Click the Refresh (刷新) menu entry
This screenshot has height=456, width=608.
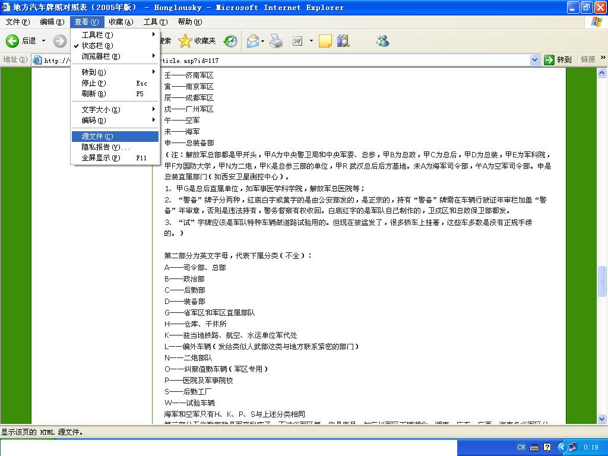(x=94, y=94)
